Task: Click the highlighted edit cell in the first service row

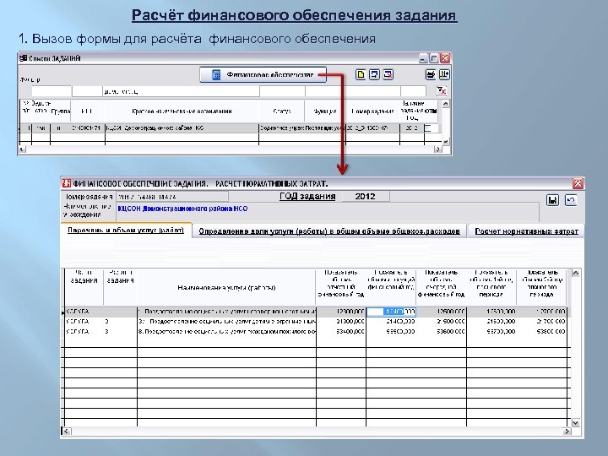Action: pos(391,312)
